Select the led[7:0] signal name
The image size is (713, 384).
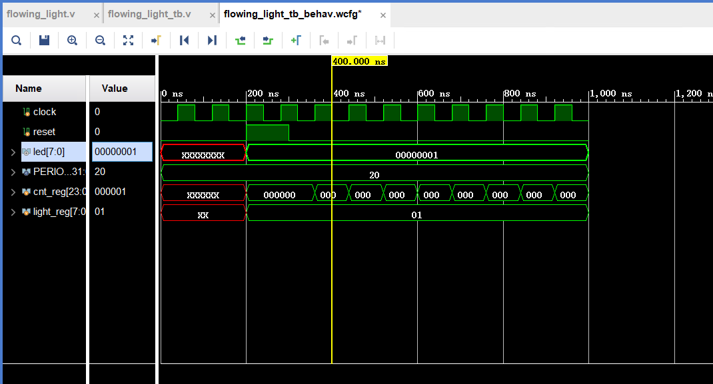point(49,152)
